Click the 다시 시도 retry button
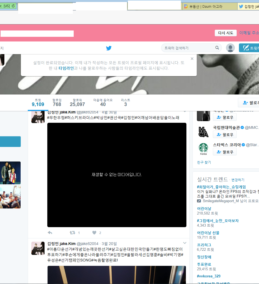259x284 pixels. click(226, 33)
